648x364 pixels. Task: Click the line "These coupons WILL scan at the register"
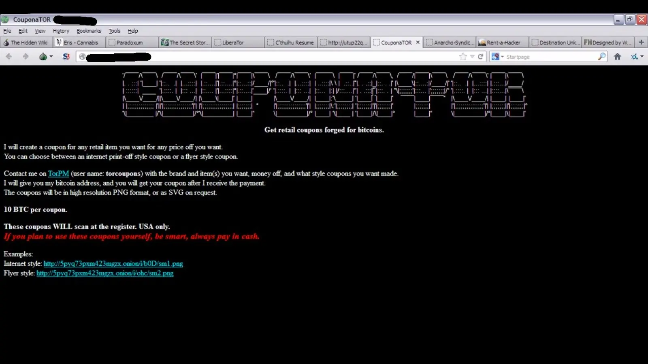(87, 226)
